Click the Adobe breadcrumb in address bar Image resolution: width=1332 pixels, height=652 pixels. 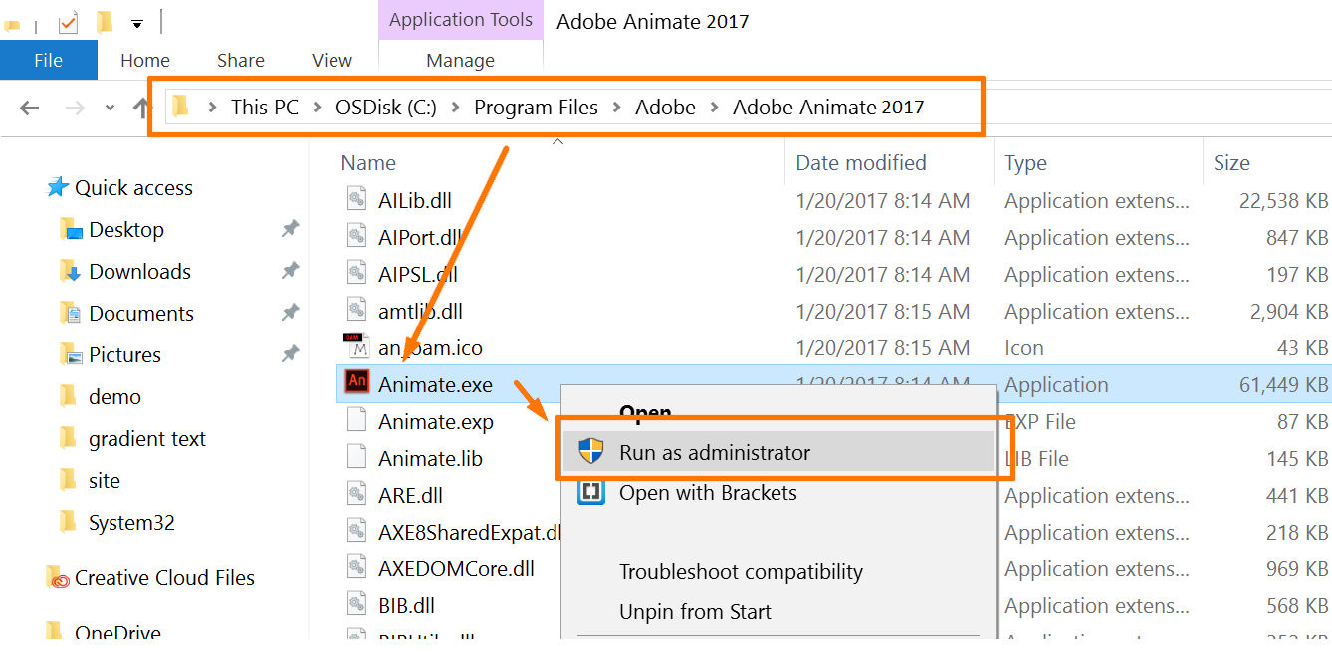tap(665, 108)
